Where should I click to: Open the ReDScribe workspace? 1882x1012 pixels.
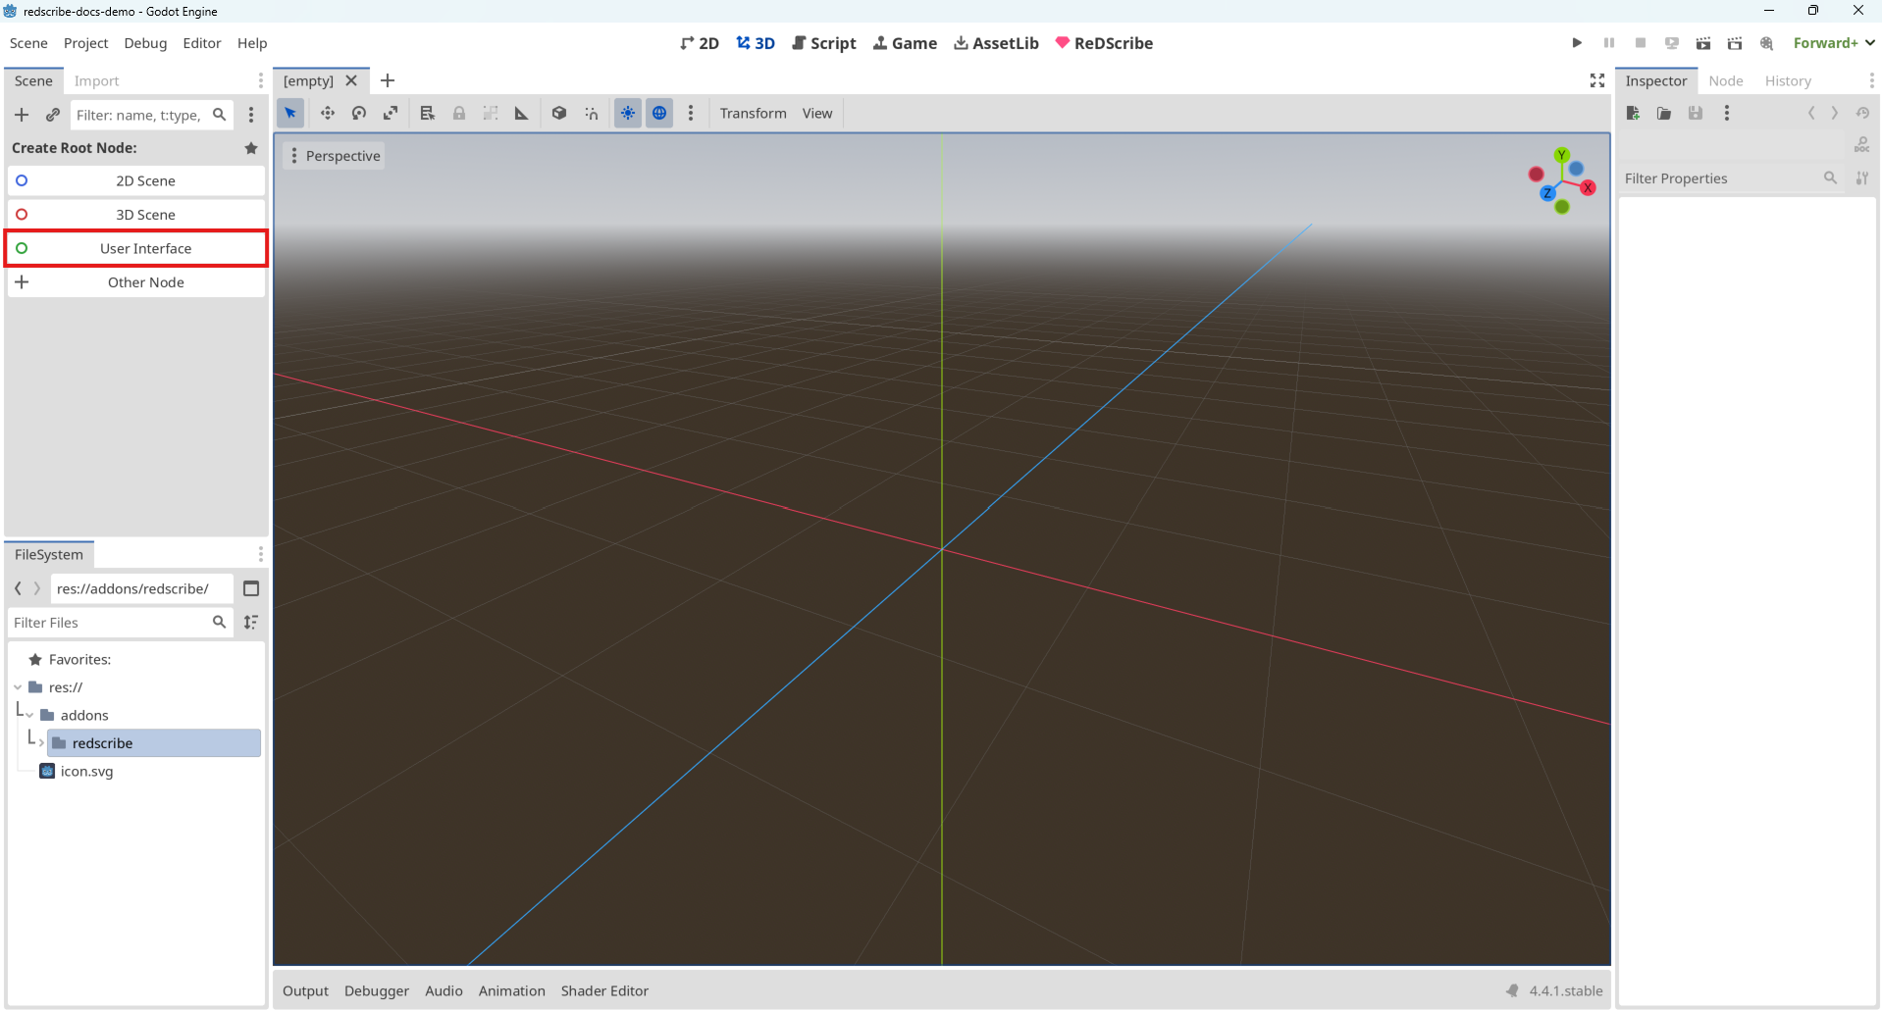point(1104,43)
